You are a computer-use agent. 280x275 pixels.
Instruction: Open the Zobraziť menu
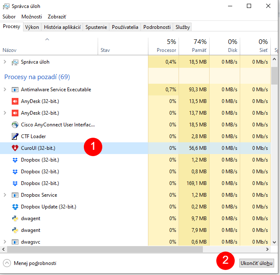click(x=57, y=17)
